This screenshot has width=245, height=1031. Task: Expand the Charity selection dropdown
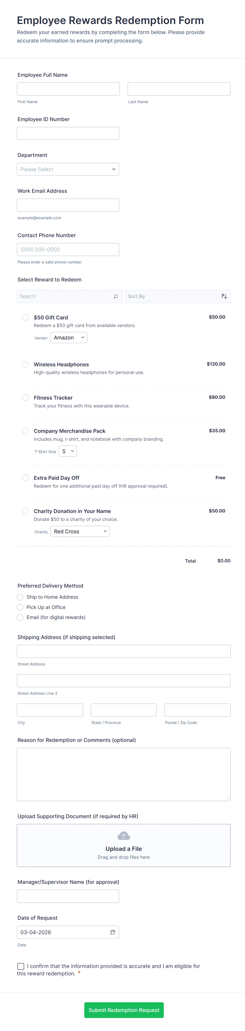click(80, 531)
